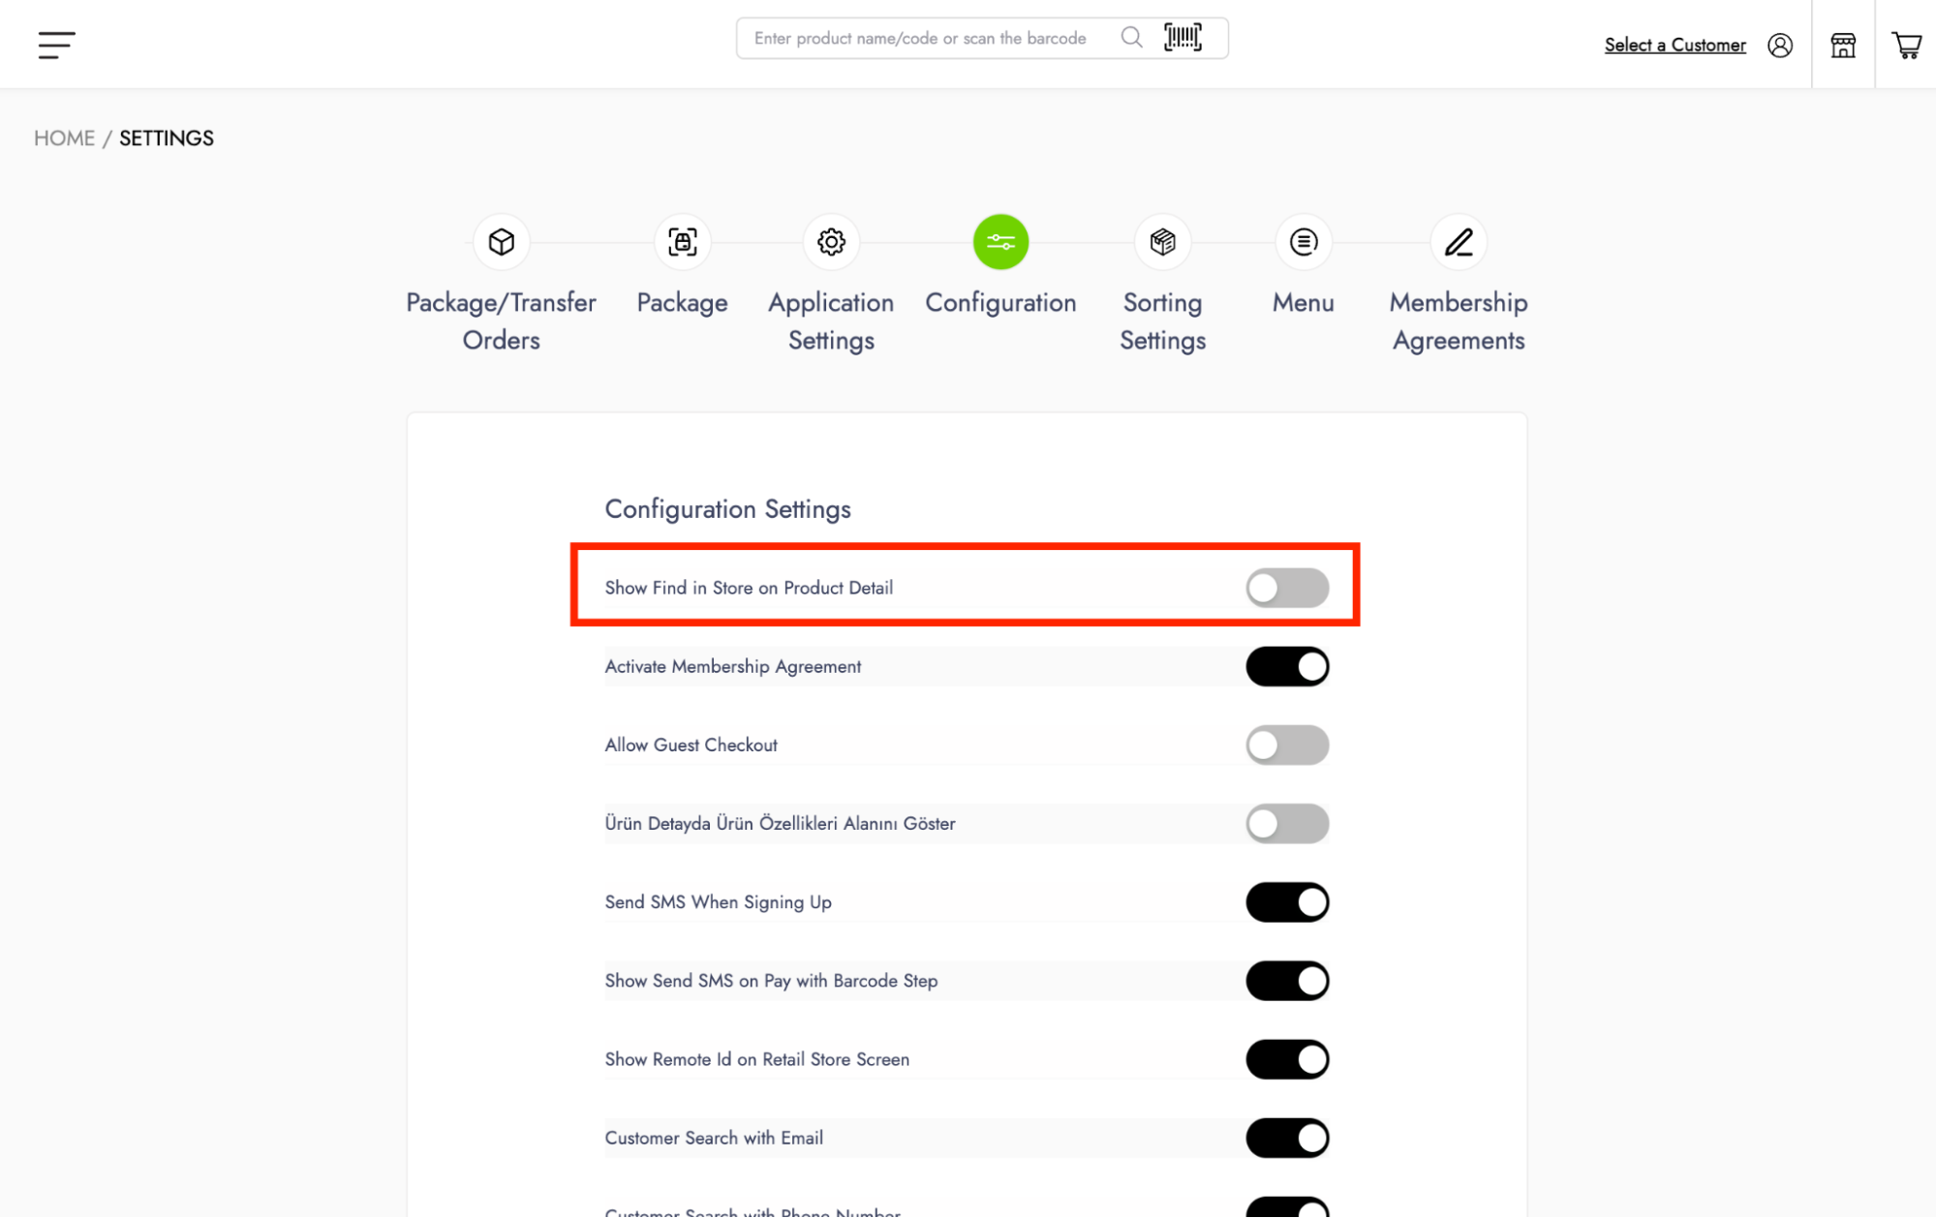Go to HOME breadcrumb link

click(x=64, y=138)
